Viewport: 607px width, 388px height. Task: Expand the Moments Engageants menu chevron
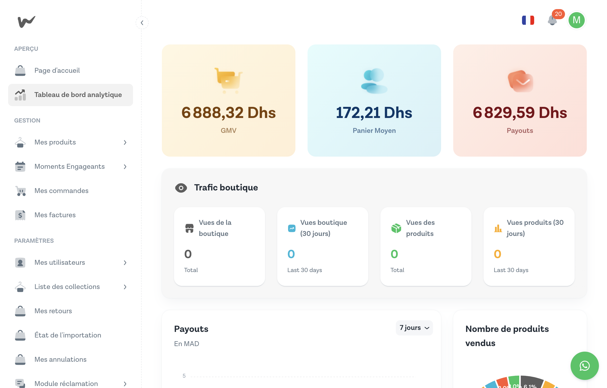coord(125,167)
